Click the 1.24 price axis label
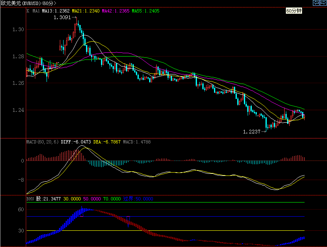Viewport: 327px width, 247px height. pos(18,110)
